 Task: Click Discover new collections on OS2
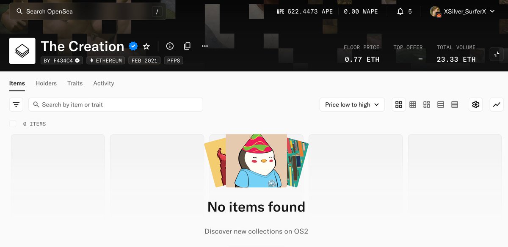pyautogui.click(x=256, y=231)
